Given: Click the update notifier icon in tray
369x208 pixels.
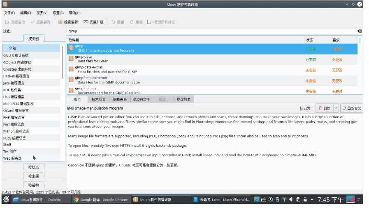Looking at the screenshot, I should [x=271, y=199].
